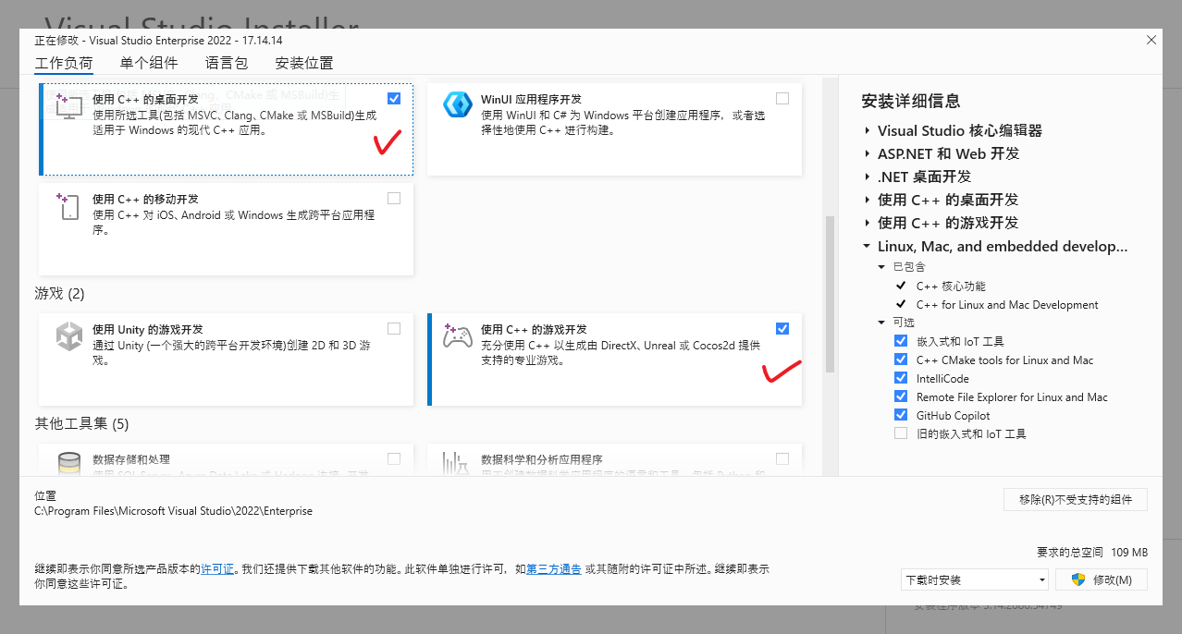Image resolution: width=1182 pixels, height=634 pixels.
Task: Switch to the 语言包 tab
Action: [227, 64]
